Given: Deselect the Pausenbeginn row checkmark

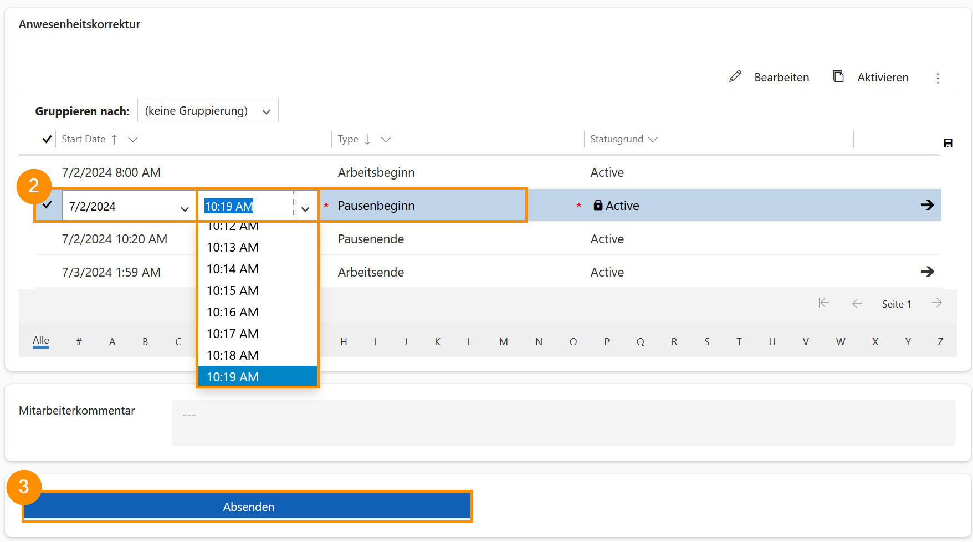Looking at the screenshot, I should (x=48, y=205).
